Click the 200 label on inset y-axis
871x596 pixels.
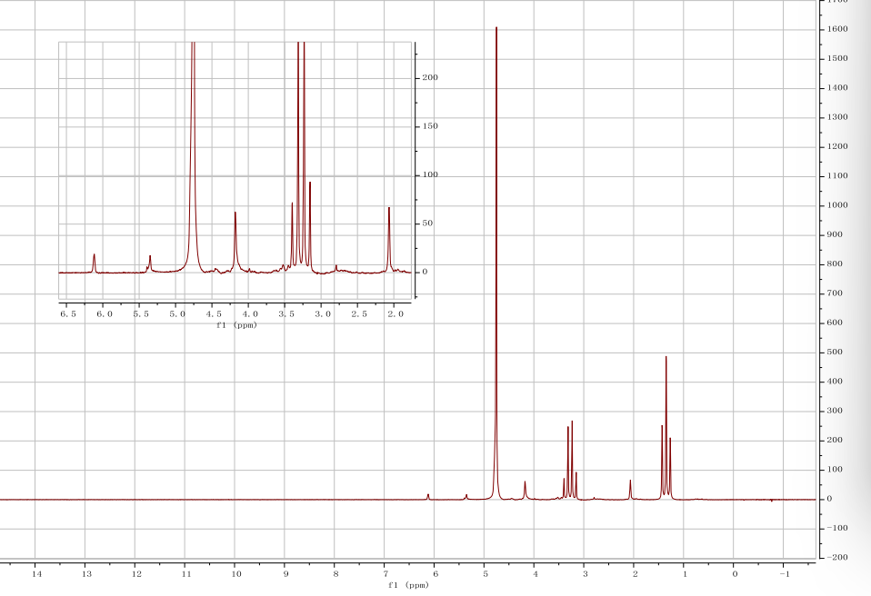(429, 78)
